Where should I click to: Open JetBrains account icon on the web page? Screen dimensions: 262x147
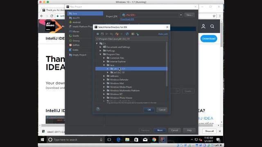pyautogui.click(x=203, y=26)
